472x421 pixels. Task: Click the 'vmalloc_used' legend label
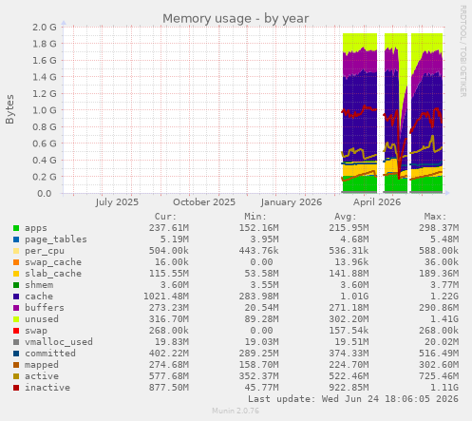point(59,342)
